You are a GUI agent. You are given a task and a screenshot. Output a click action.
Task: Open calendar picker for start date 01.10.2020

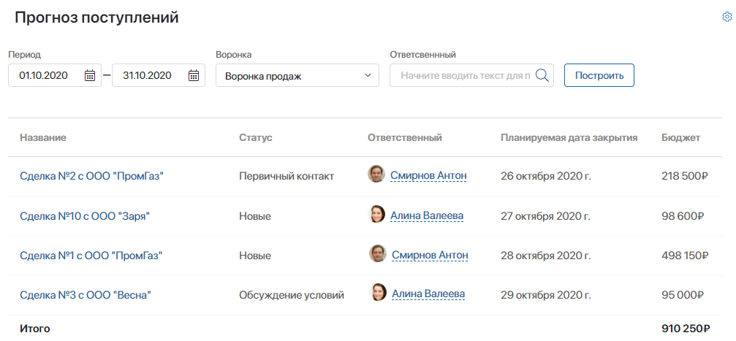[x=90, y=75]
